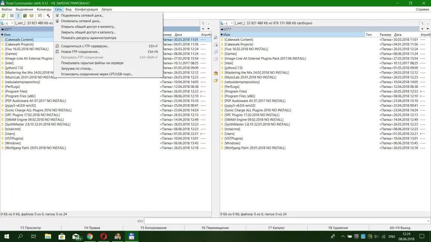This screenshot has height=242, width=431.
Task: Click the volume icon in system tray
Action: pyautogui.click(x=376, y=236)
